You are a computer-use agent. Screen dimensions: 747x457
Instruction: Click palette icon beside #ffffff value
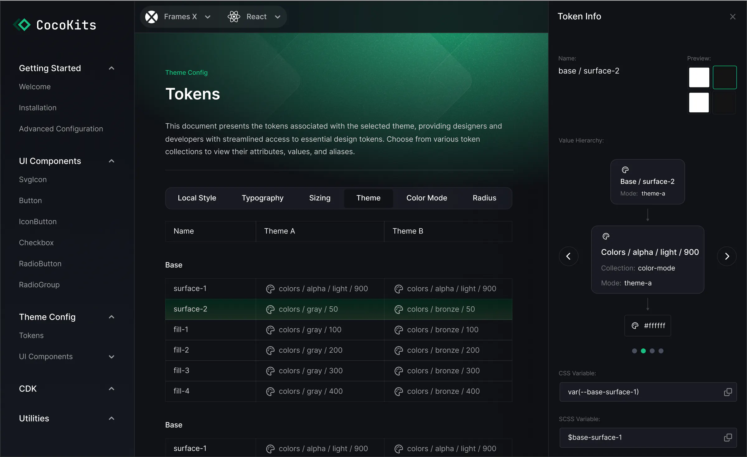pos(635,326)
